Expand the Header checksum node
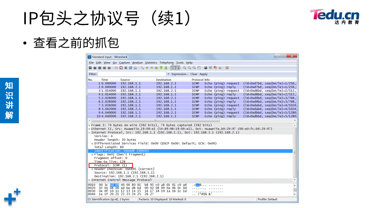370x208 pixels. tap(92, 169)
